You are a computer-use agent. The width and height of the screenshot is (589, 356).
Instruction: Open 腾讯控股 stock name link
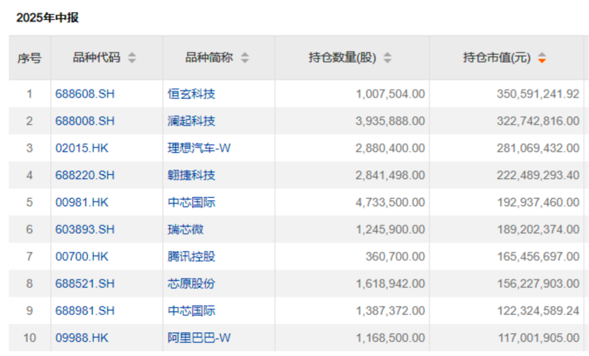tap(191, 256)
